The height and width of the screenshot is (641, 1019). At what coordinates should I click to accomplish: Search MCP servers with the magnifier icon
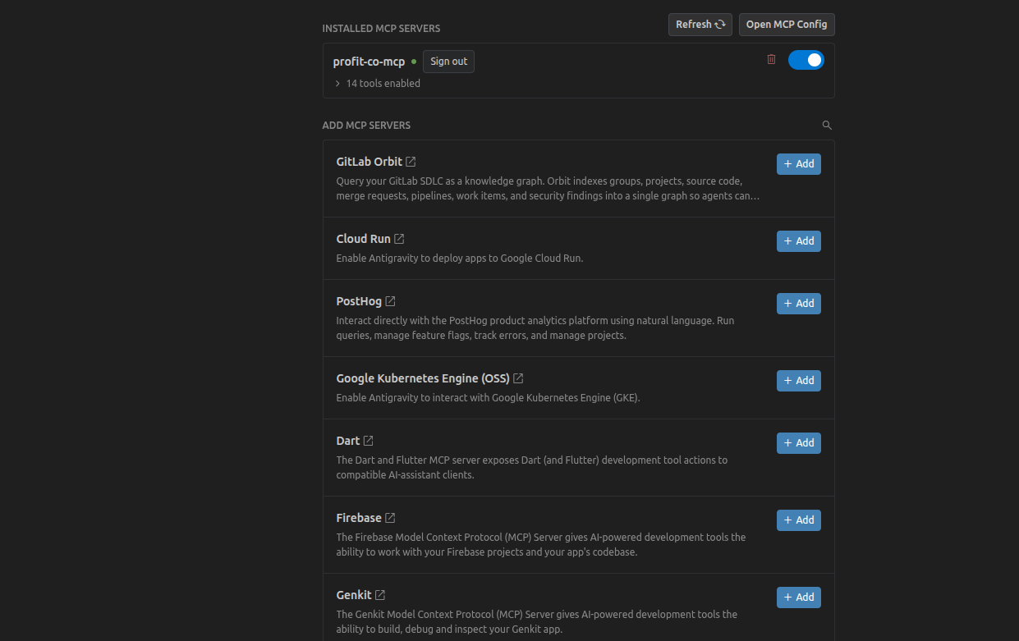827,126
